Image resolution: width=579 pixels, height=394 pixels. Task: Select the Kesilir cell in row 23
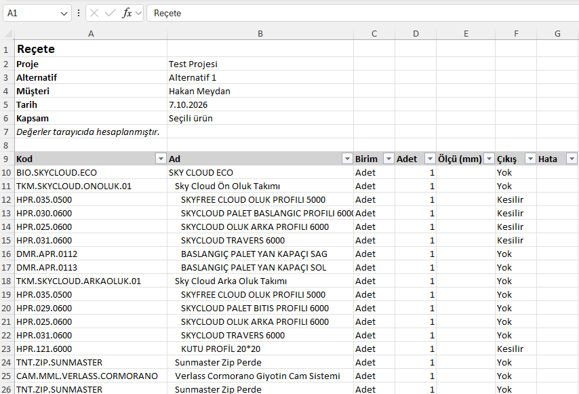[x=516, y=349]
